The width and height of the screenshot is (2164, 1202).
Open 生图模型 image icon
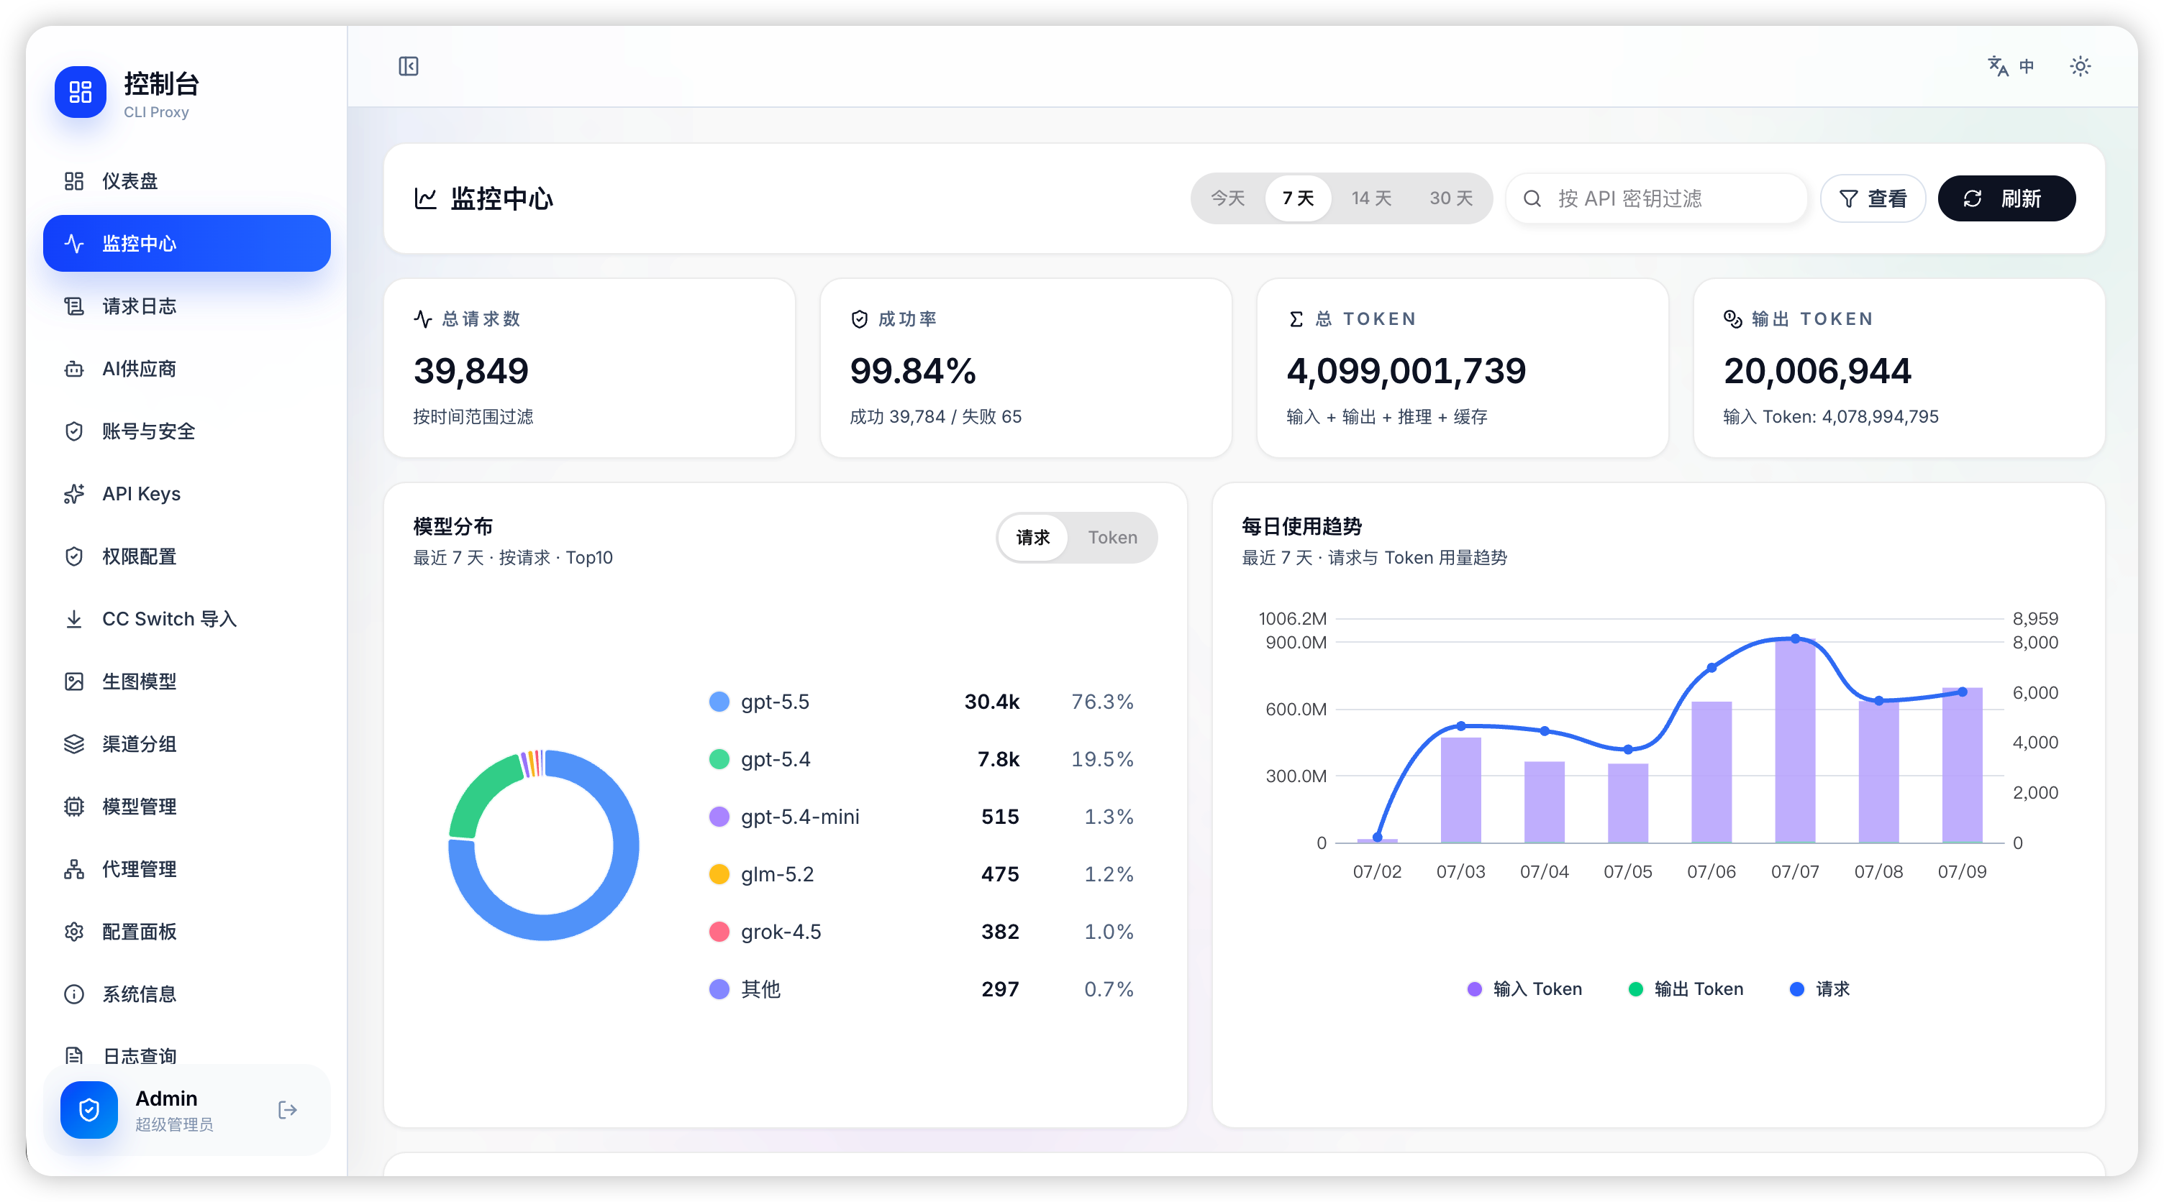[x=74, y=682]
